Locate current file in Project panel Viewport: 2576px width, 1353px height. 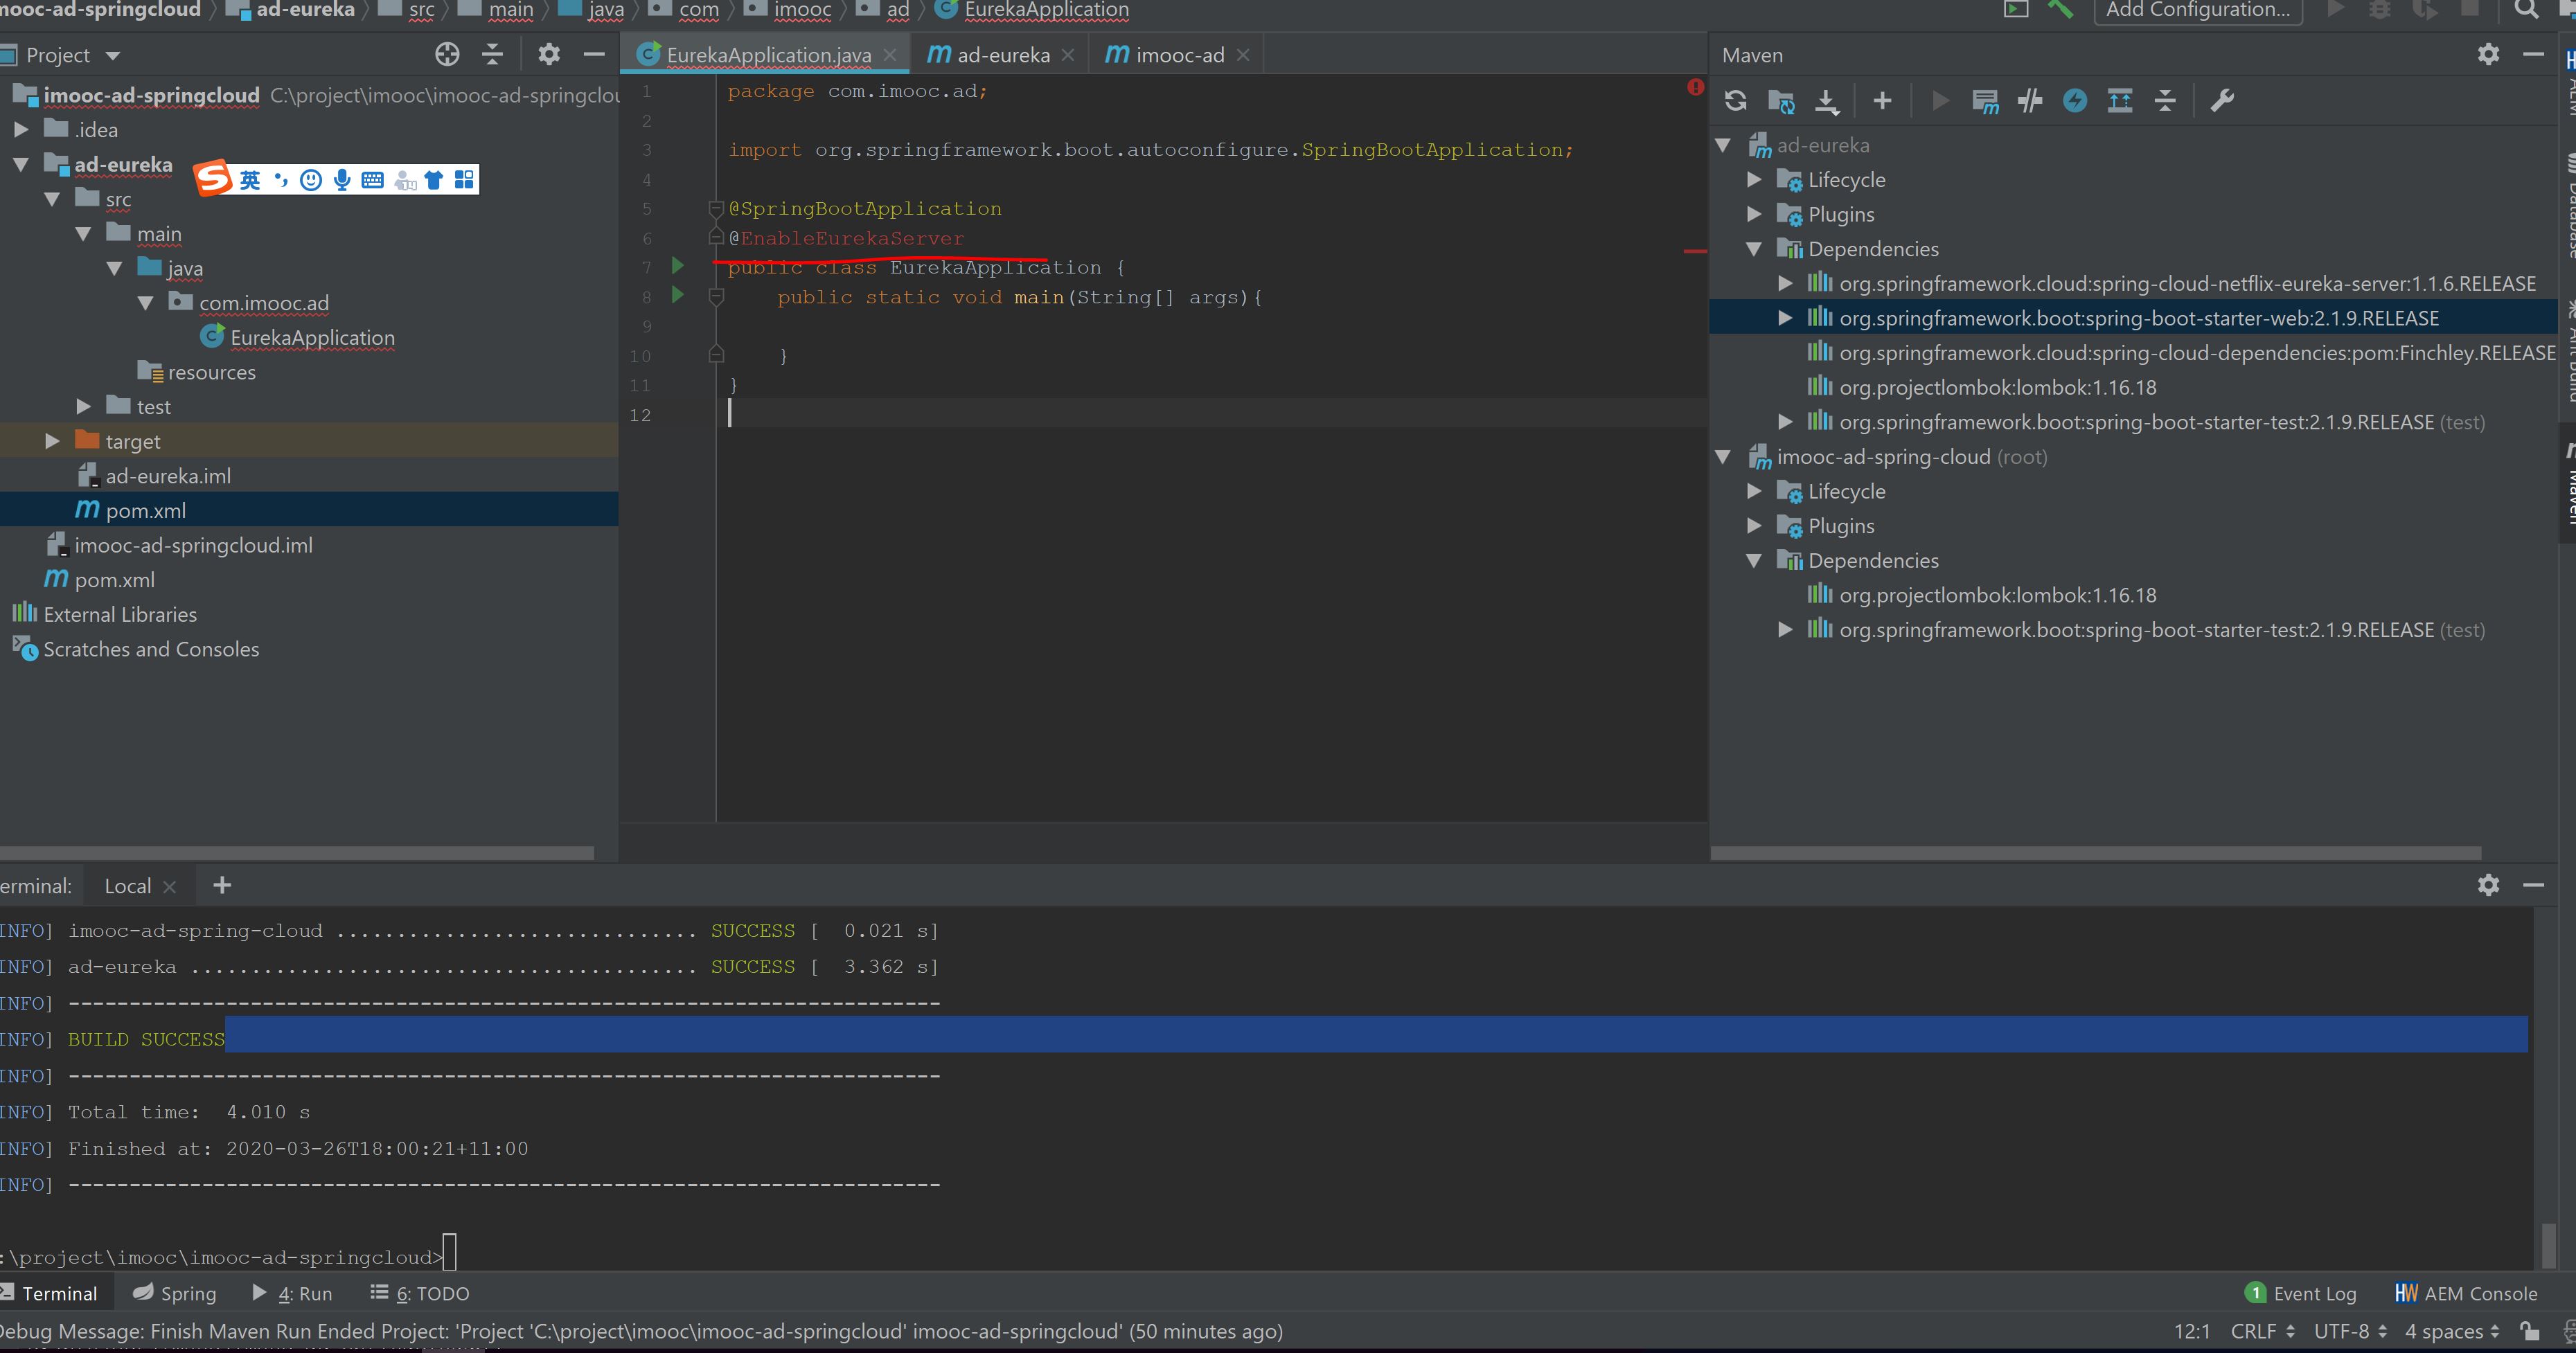447,55
